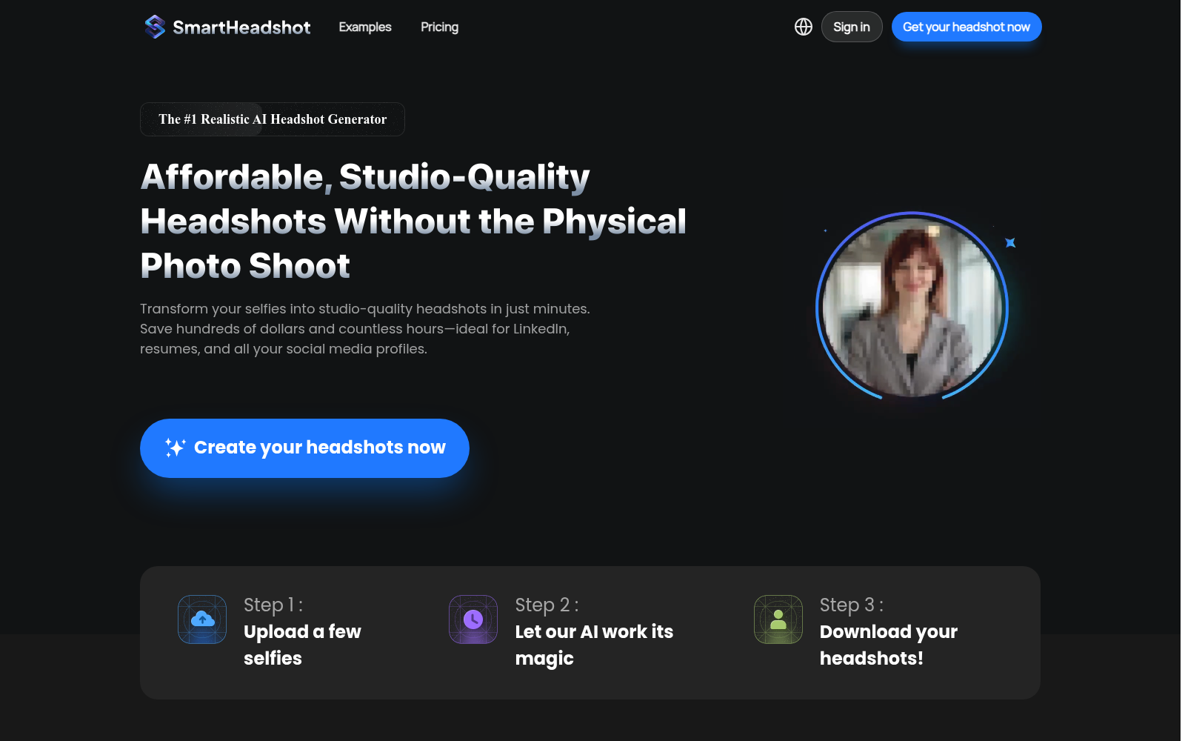Image resolution: width=1185 pixels, height=741 pixels.
Task: Click the sparkle icon on Create button
Action: click(x=175, y=448)
